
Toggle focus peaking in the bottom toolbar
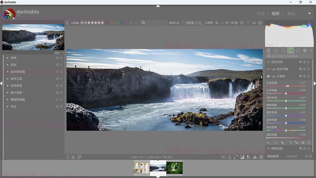coord(223,157)
